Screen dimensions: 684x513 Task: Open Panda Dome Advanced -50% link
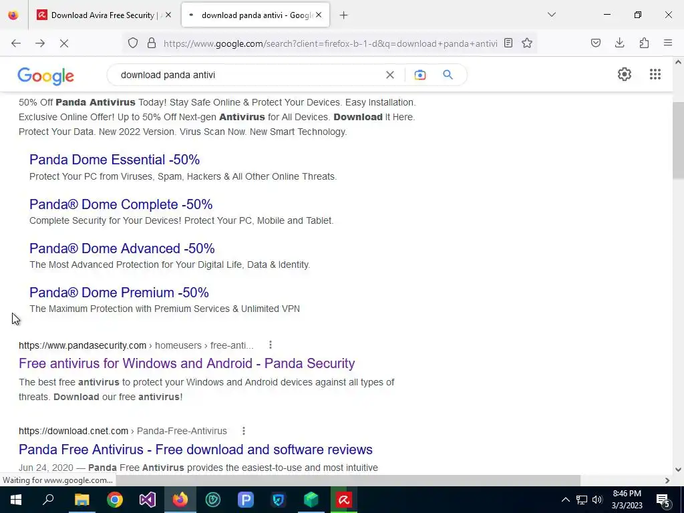(122, 248)
